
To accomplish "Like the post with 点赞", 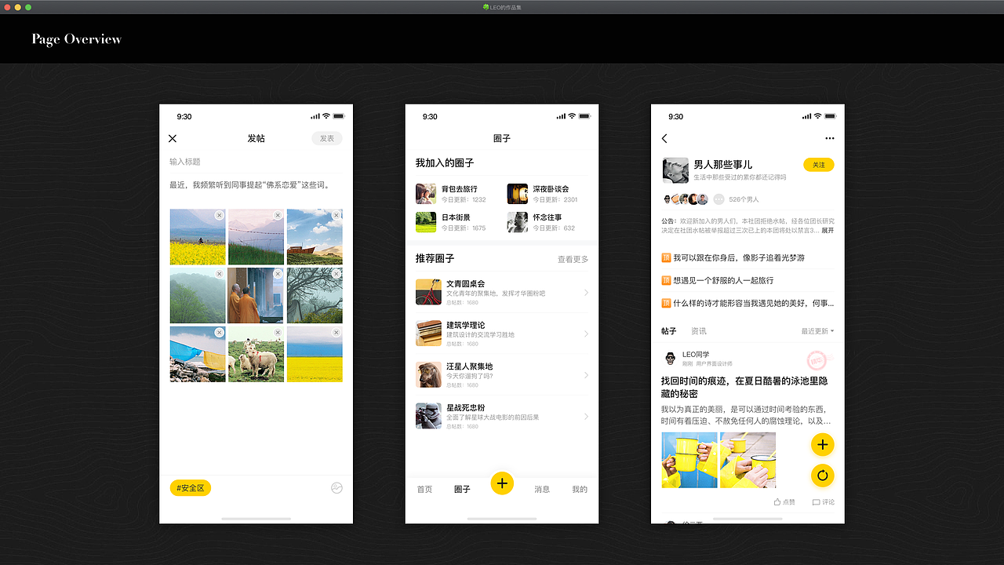I will pos(784,502).
